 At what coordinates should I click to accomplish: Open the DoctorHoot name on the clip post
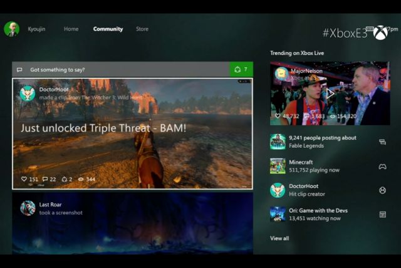54,90
